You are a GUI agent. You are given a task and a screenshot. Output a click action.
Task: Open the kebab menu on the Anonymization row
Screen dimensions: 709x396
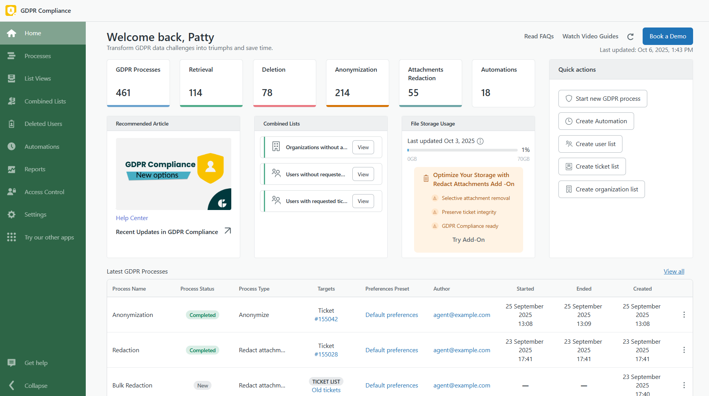[684, 315]
